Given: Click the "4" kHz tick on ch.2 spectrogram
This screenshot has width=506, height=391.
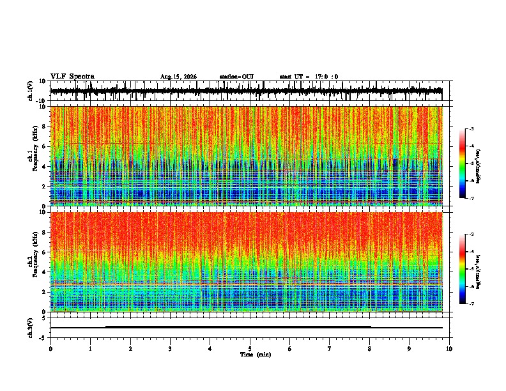Looking at the screenshot, I should [45, 272].
